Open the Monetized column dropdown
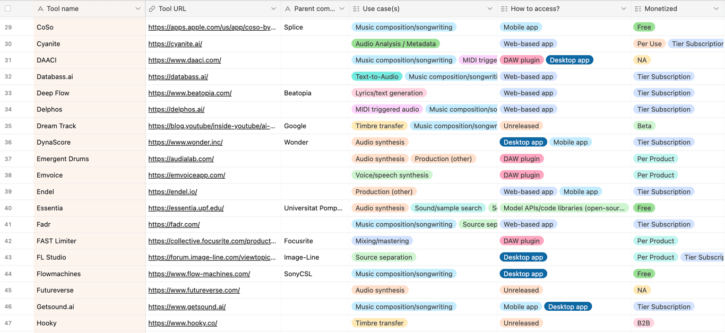The width and height of the screenshot is (725, 333). (x=717, y=8)
